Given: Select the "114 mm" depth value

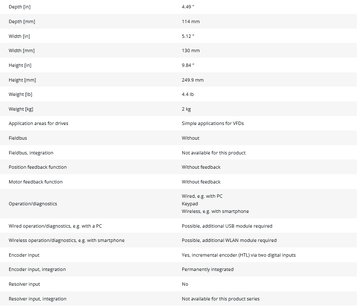Looking at the screenshot, I should (x=191, y=21).
